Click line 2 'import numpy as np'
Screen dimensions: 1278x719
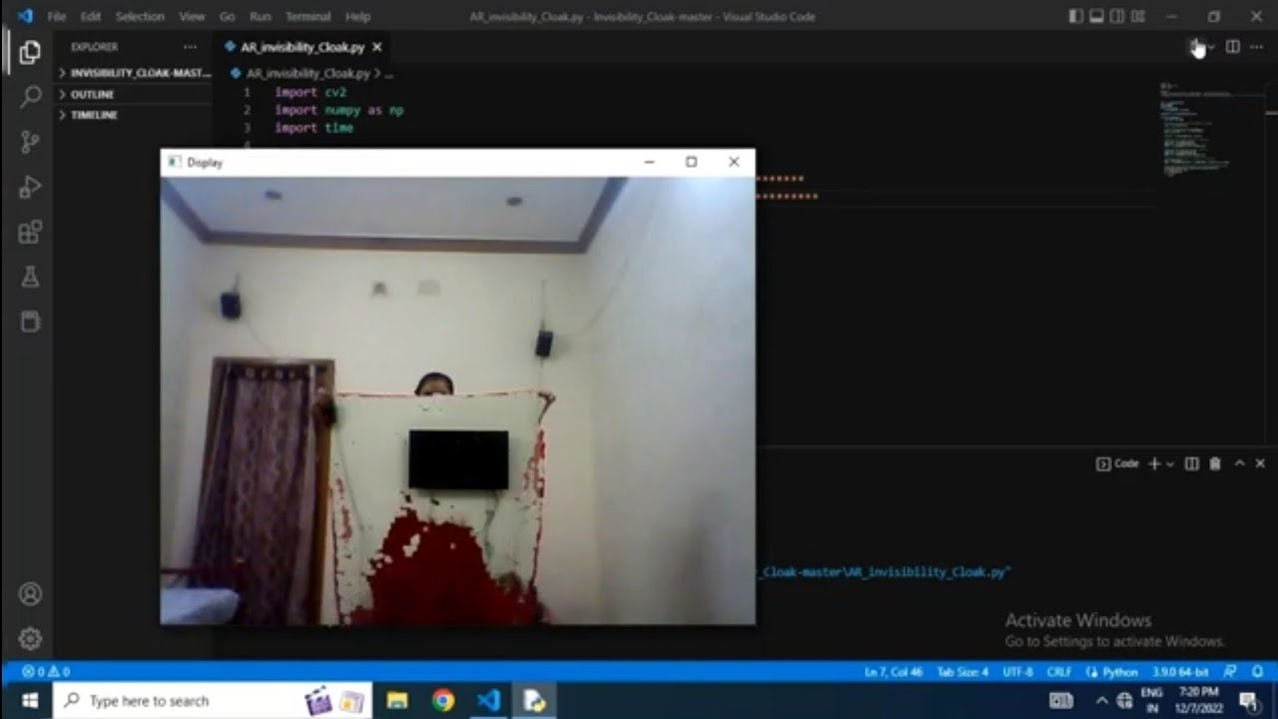(338, 110)
